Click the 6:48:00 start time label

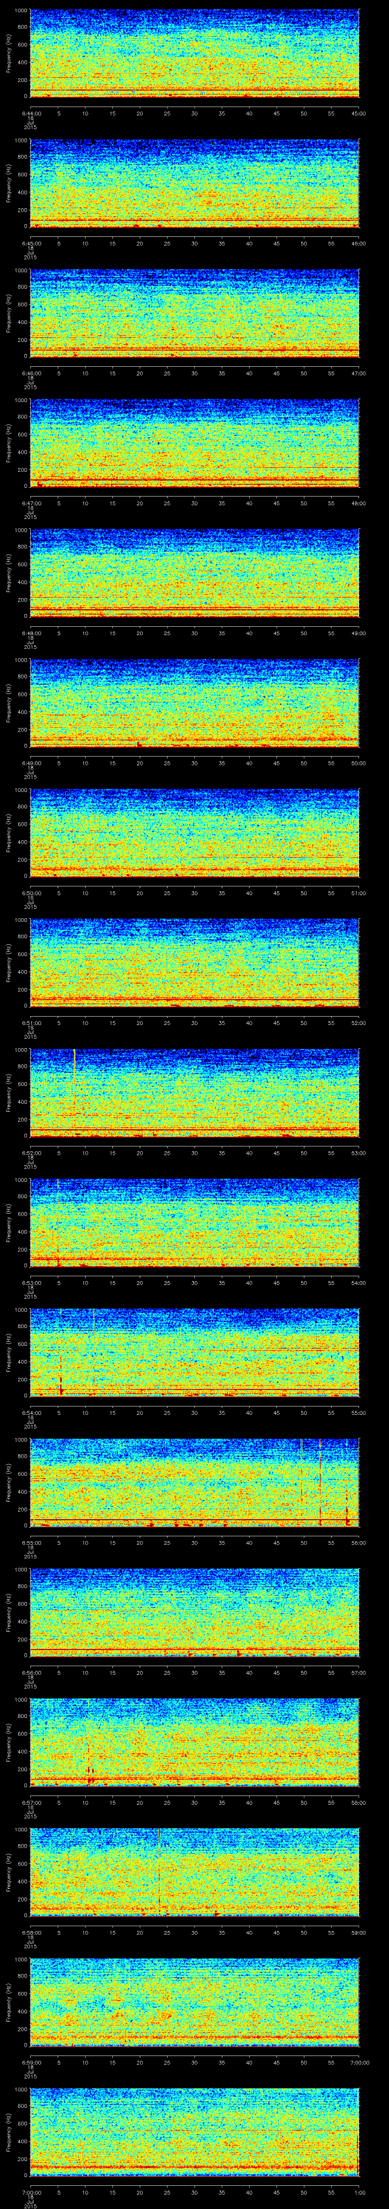pyautogui.click(x=31, y=632)
